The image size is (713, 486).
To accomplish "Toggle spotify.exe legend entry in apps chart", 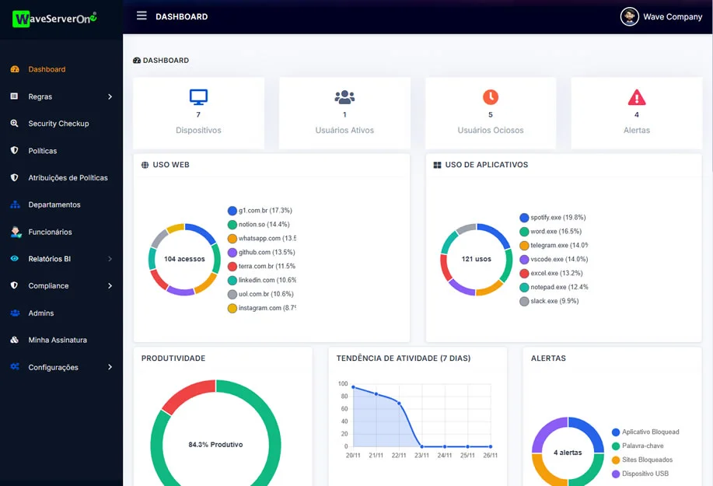I will tap(552, 218).
